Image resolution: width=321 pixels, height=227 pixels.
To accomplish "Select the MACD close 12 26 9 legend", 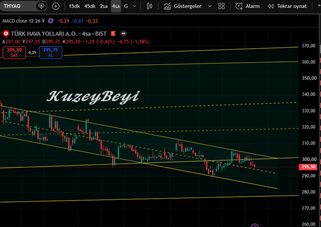I will coord(23,21).
